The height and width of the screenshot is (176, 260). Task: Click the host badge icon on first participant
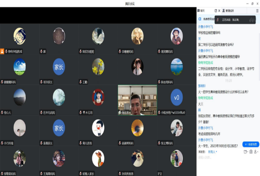point(2,51)
